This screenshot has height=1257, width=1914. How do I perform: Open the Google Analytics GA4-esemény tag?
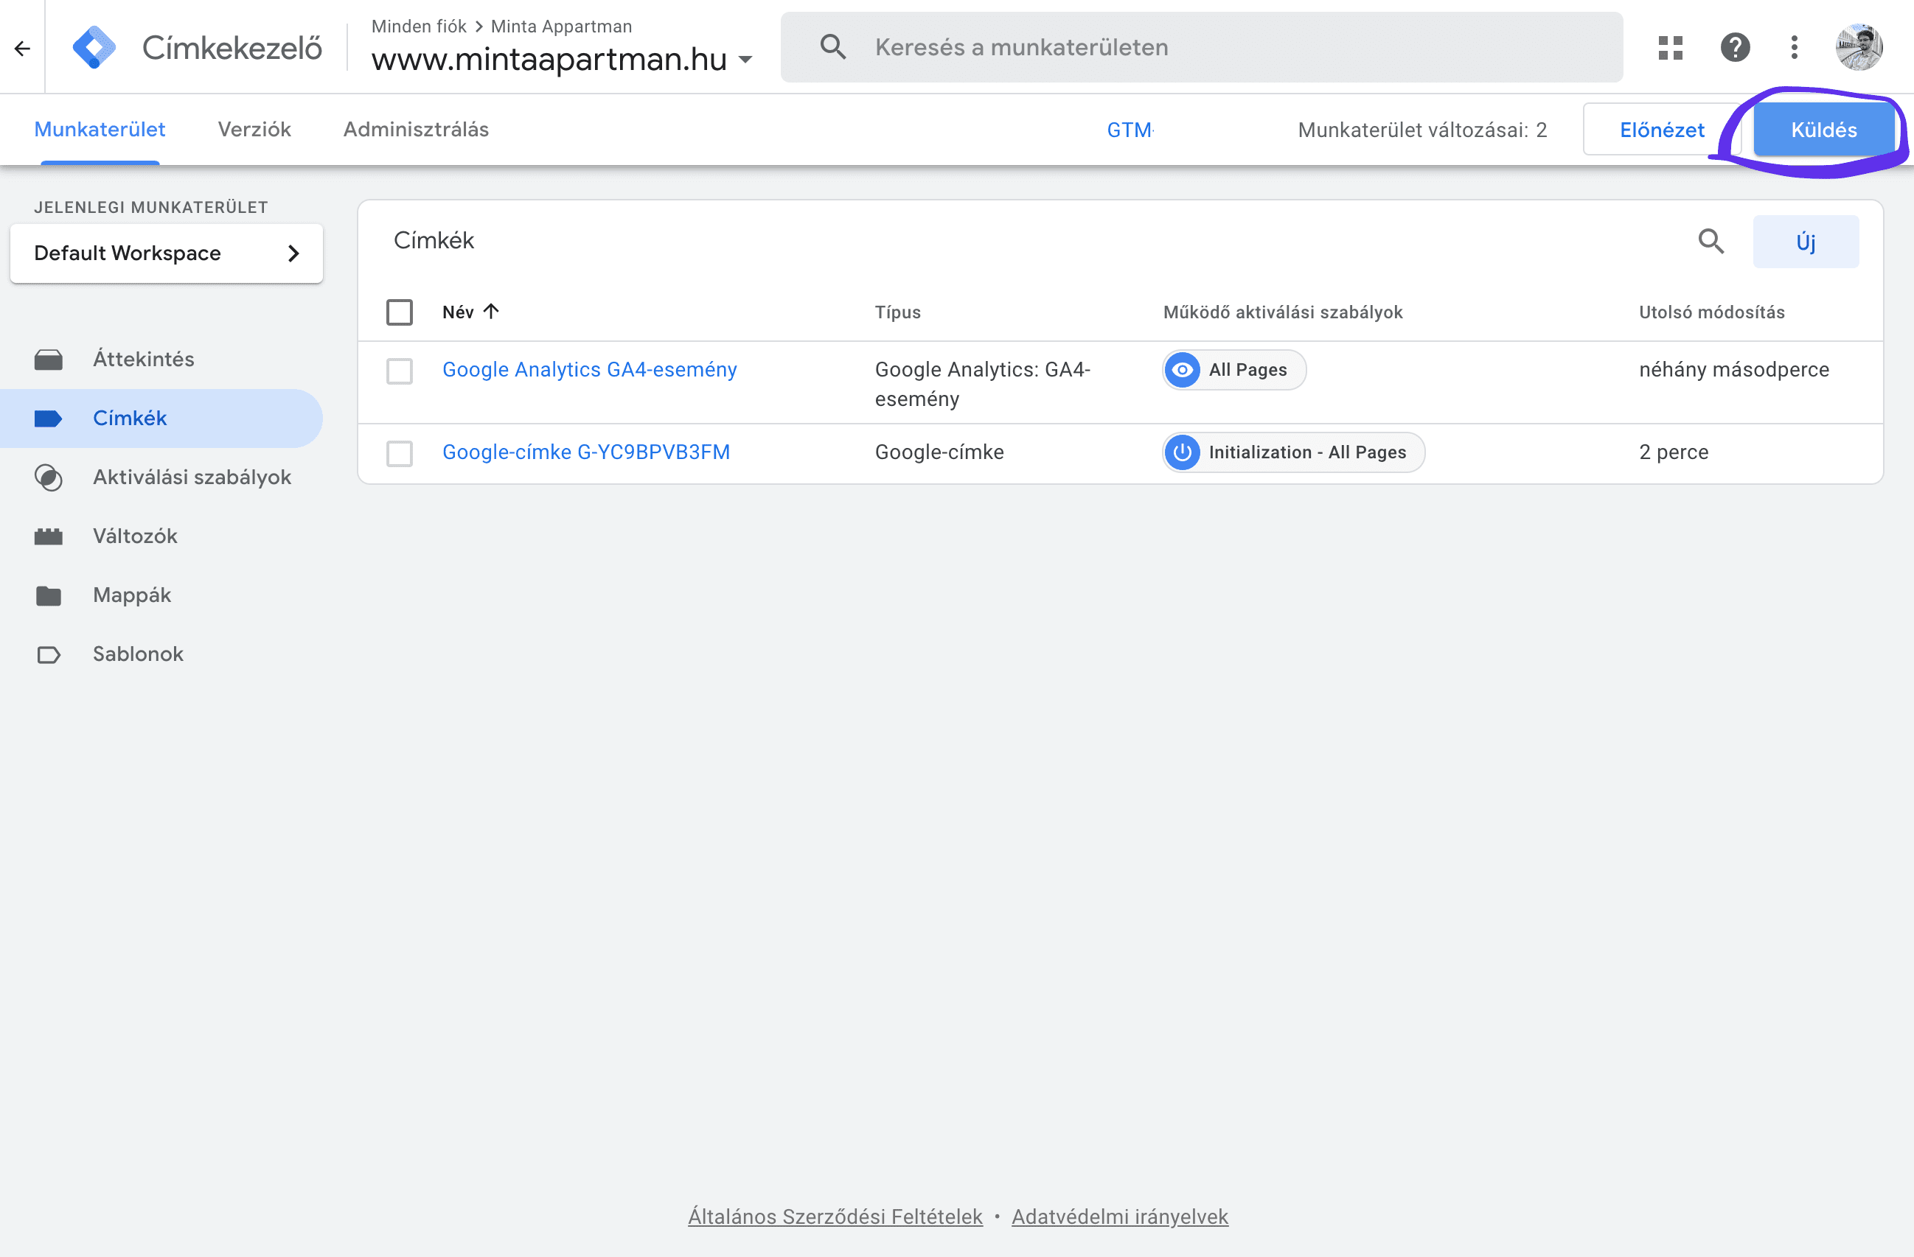[590, 370]
